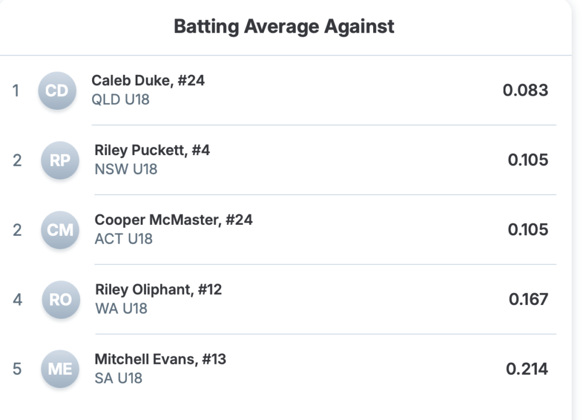586x420 pixels.
Task: Click the 0.167 average value
Action: 528,299
